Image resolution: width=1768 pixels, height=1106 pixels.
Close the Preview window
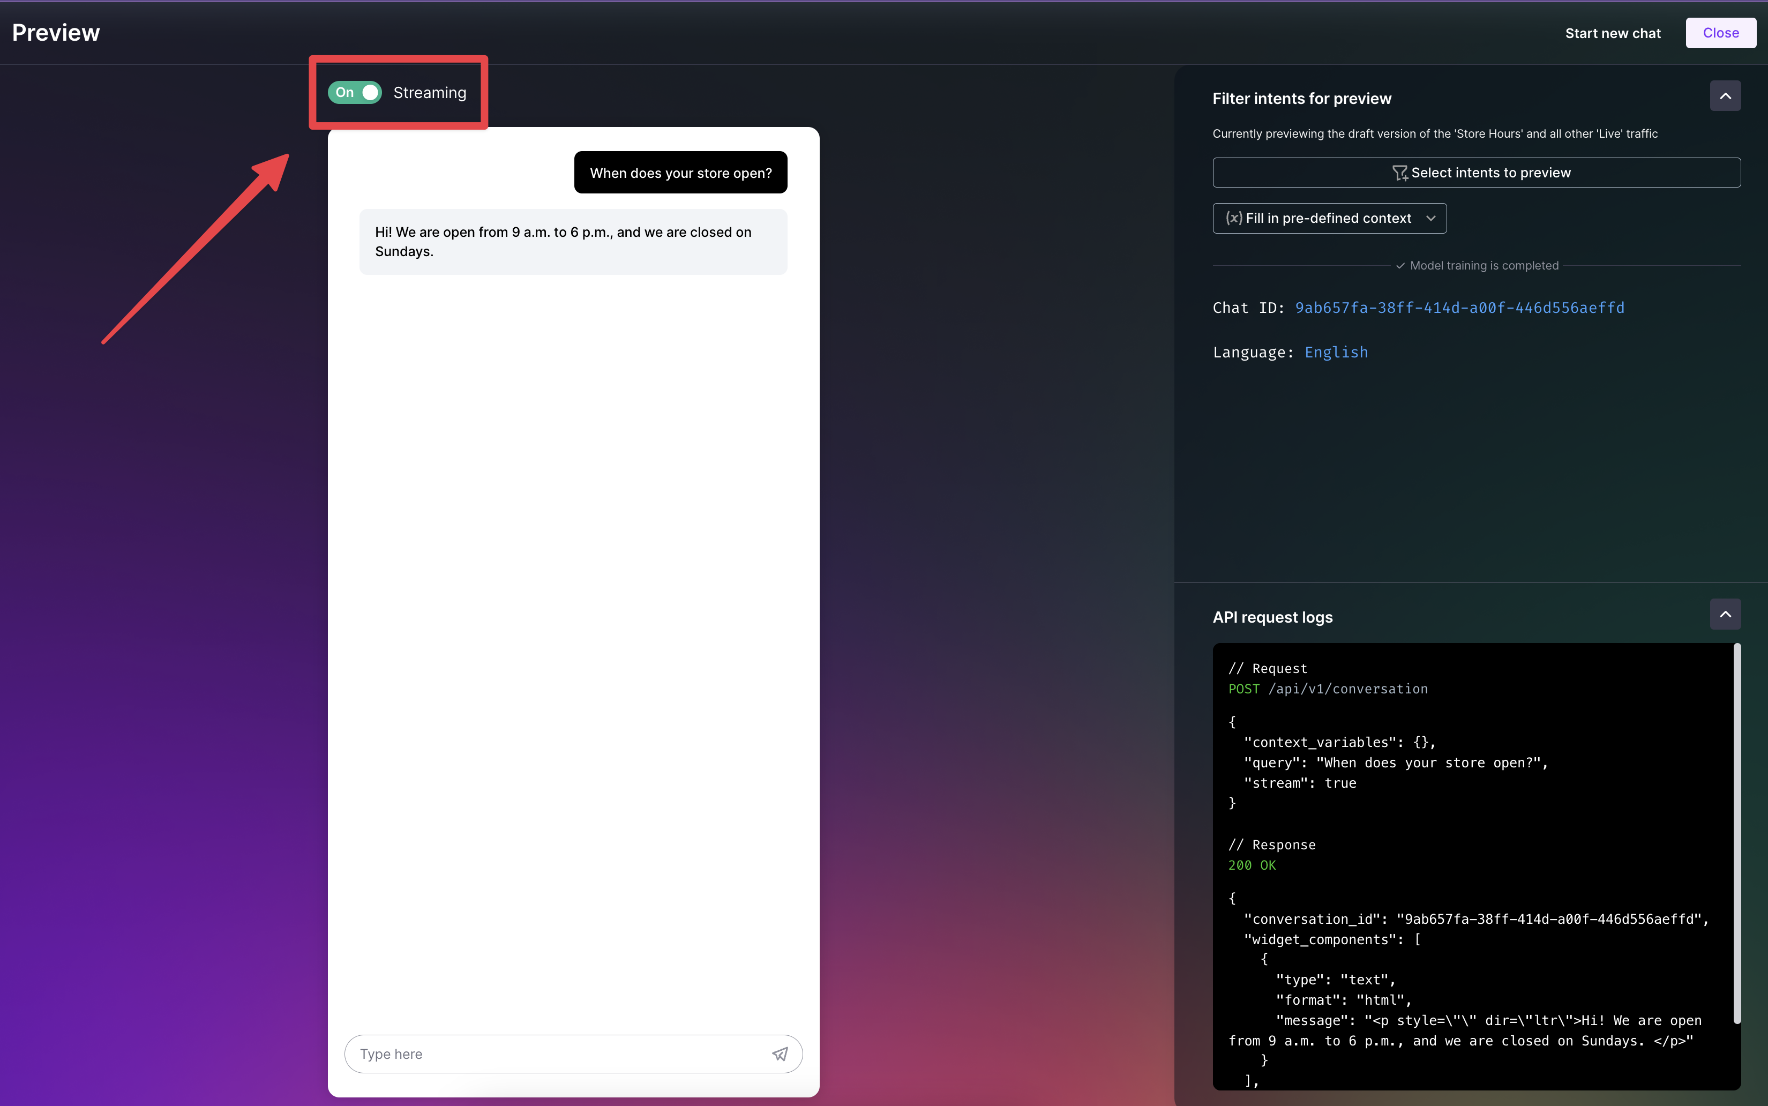(1720, 33)
